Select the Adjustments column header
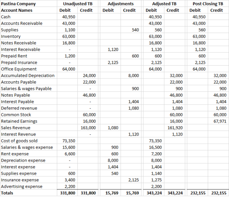 coord(121,4)
